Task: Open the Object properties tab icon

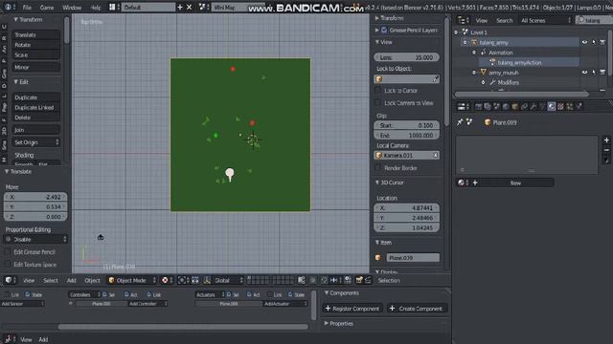Action: tap(515, 106)
